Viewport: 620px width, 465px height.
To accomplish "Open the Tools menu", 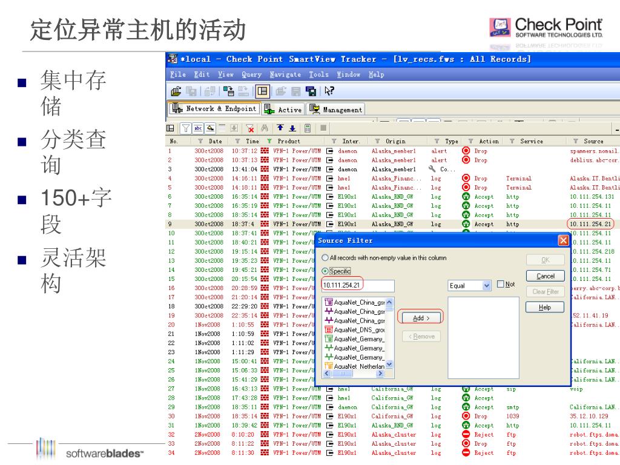I will (x=318, y=74).
